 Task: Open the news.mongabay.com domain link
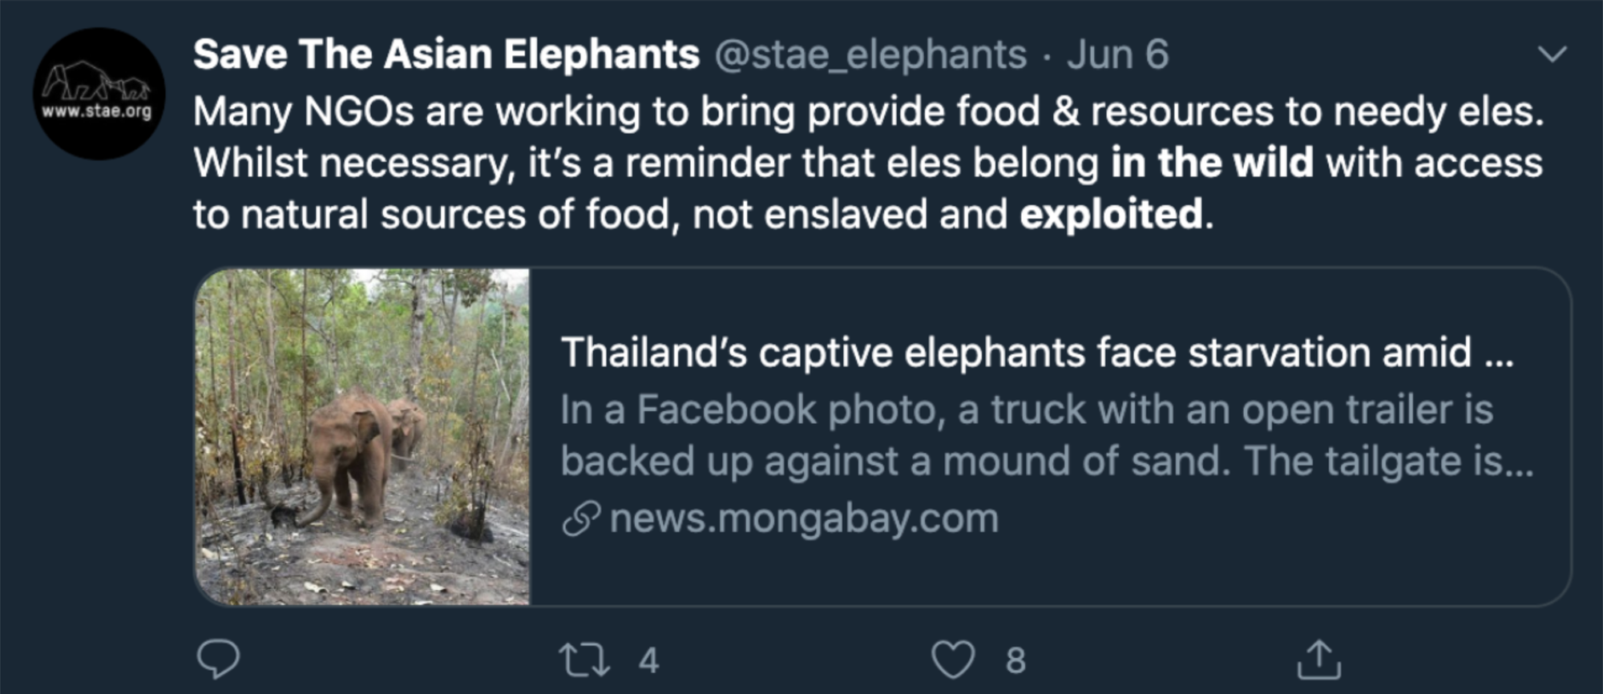click(x=804, y=518)
